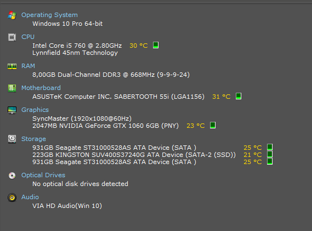Screen dimensions: 312x231
Task: Click the Audio speaker icon
Action: (x=12, y=198)
